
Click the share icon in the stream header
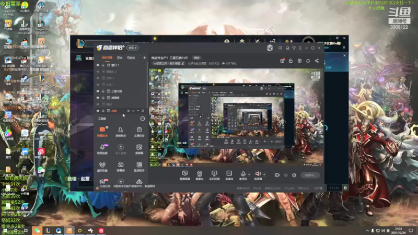click(x=317, y=61)
